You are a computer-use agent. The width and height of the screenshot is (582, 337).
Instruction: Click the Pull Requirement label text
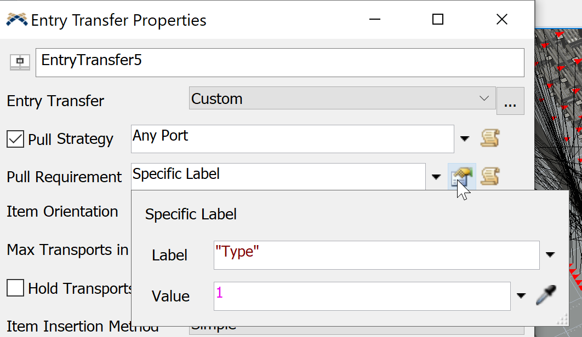(64, 177)
